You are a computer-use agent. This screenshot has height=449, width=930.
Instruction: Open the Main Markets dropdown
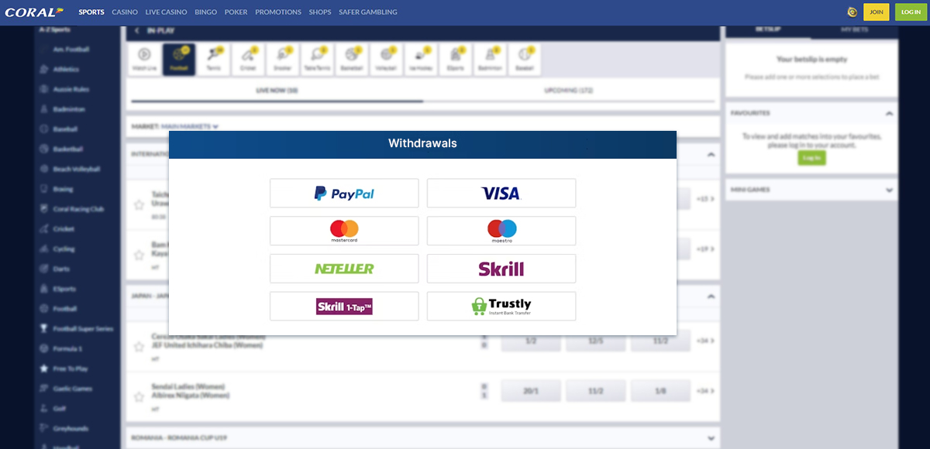click(x=190, y=126)
